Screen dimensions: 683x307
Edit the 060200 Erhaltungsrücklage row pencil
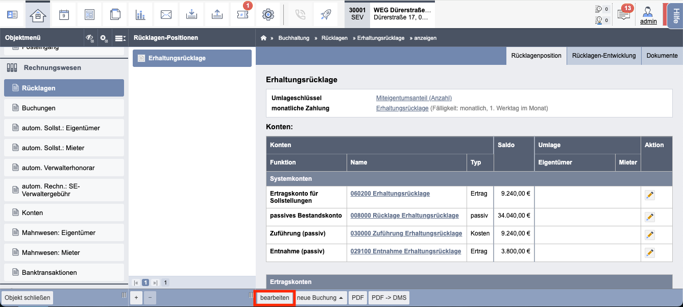tap(649, 195)
